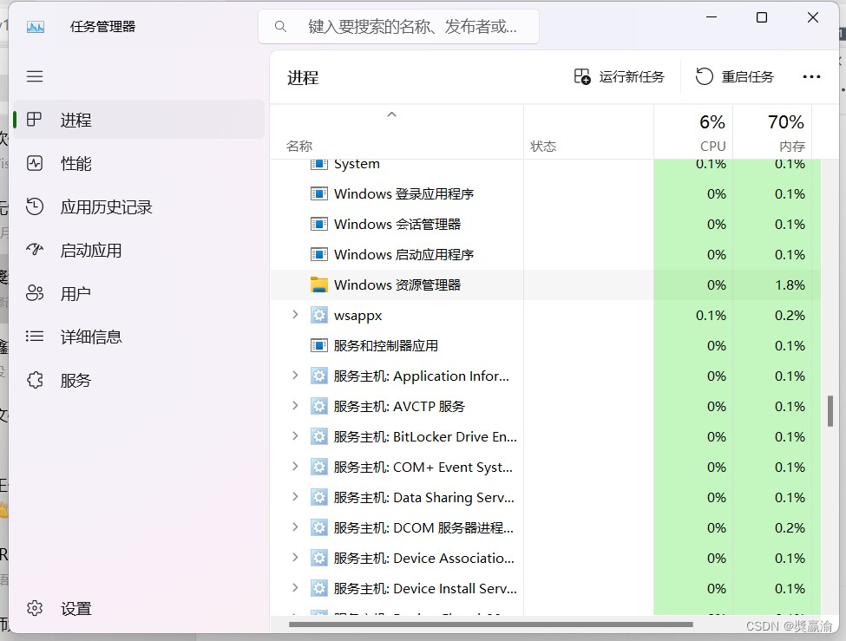The width and height of the screenshot is (846, 641).
Task: Click the 1.8% memory value of Windows 资源管理器
Action: pyautogui.click(x=790, y=285)
